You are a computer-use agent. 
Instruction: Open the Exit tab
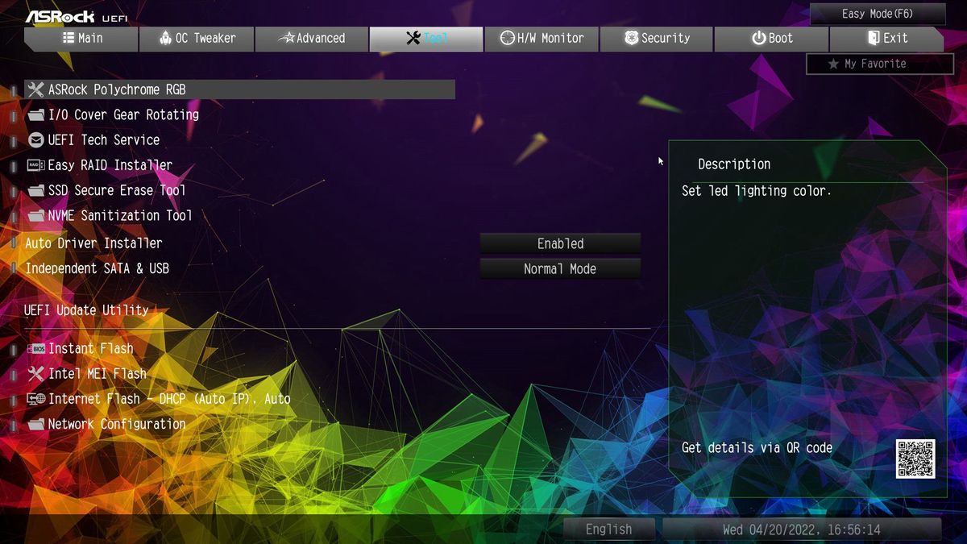[x=886, y=38]
